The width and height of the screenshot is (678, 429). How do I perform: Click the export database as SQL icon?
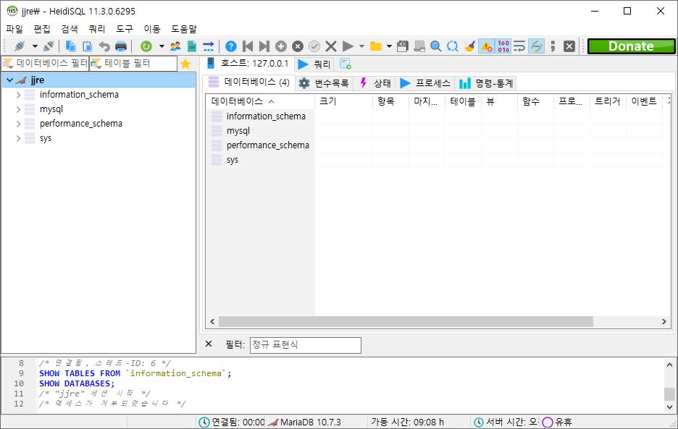point(209,46)
